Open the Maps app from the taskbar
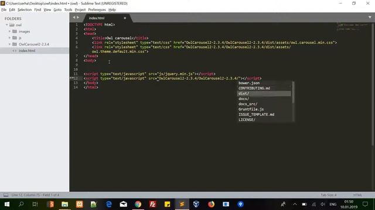 [241, 204]
